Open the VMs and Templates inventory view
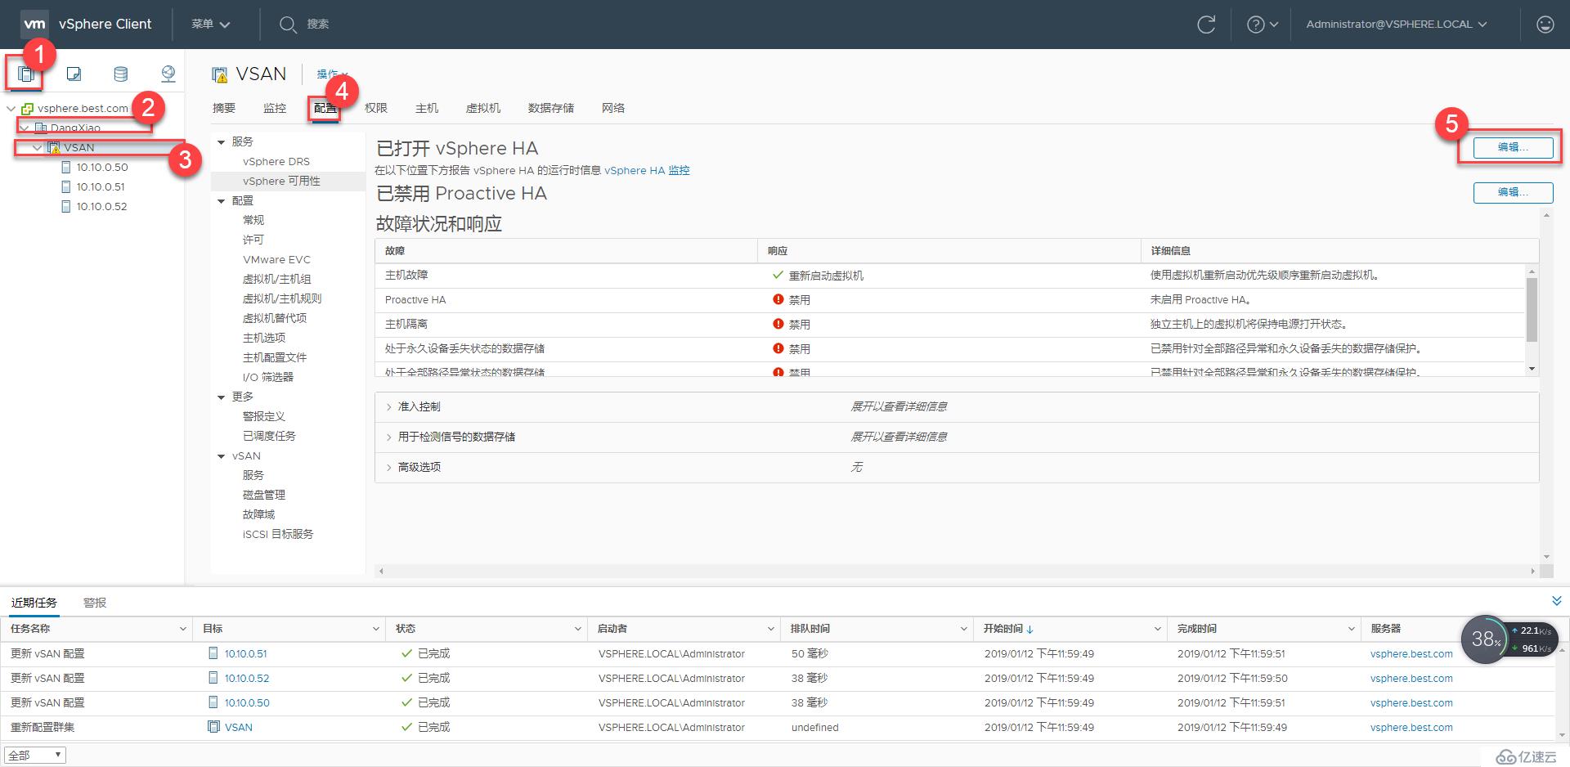 [74, 74]
